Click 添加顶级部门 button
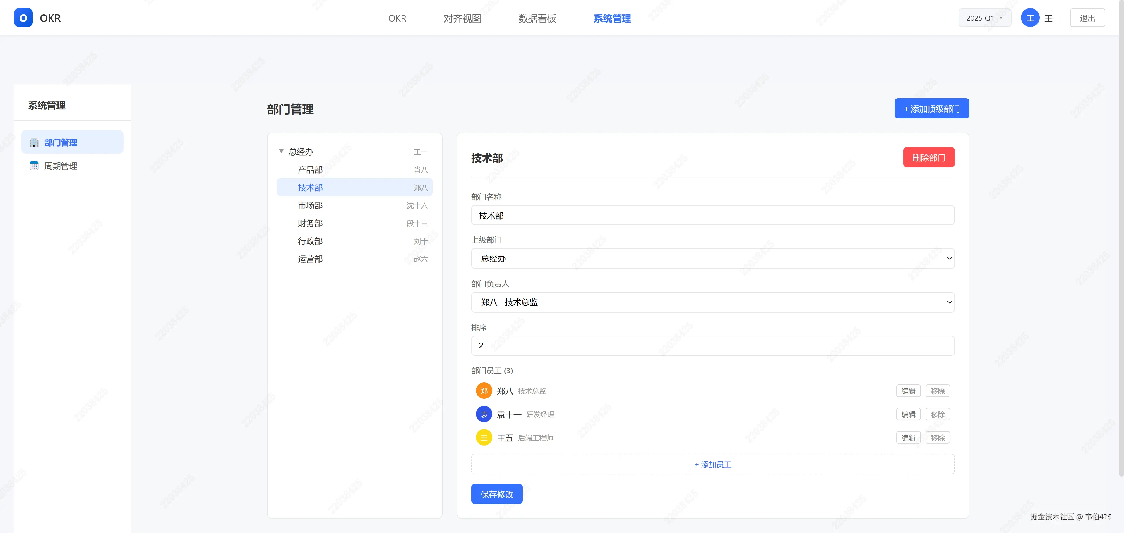 point(931,109)
